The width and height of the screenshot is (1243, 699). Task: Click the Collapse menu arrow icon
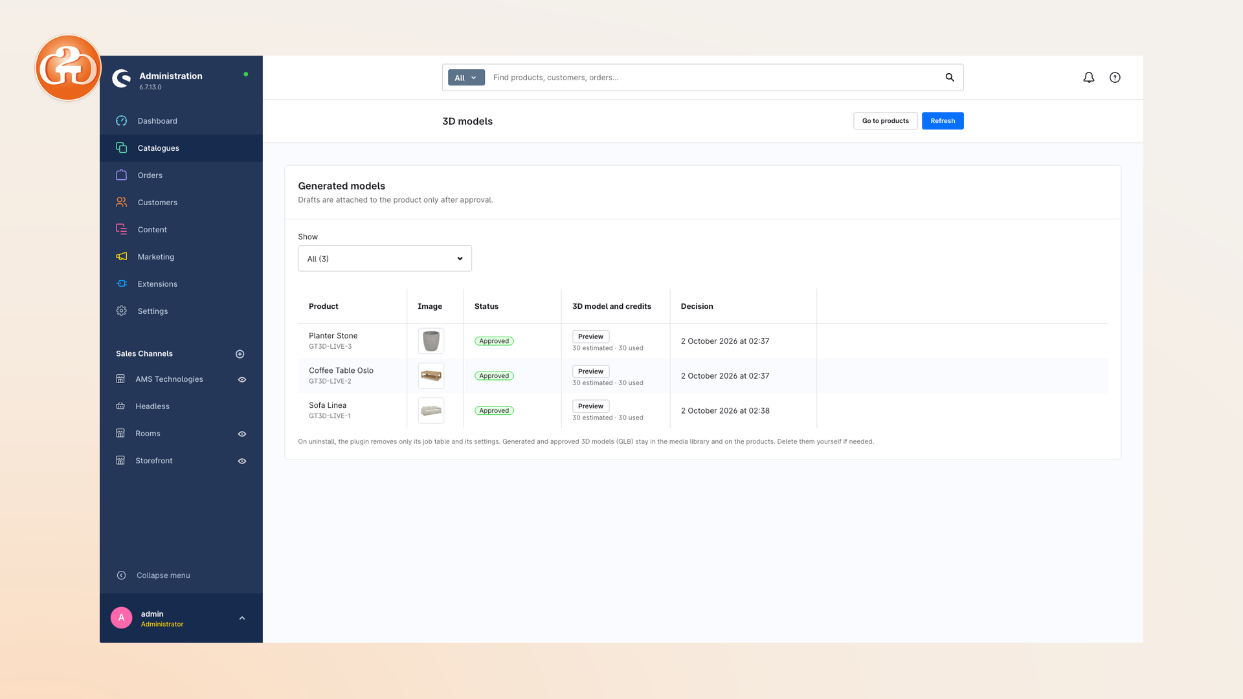pyautogui.click(x=121, y=575)
